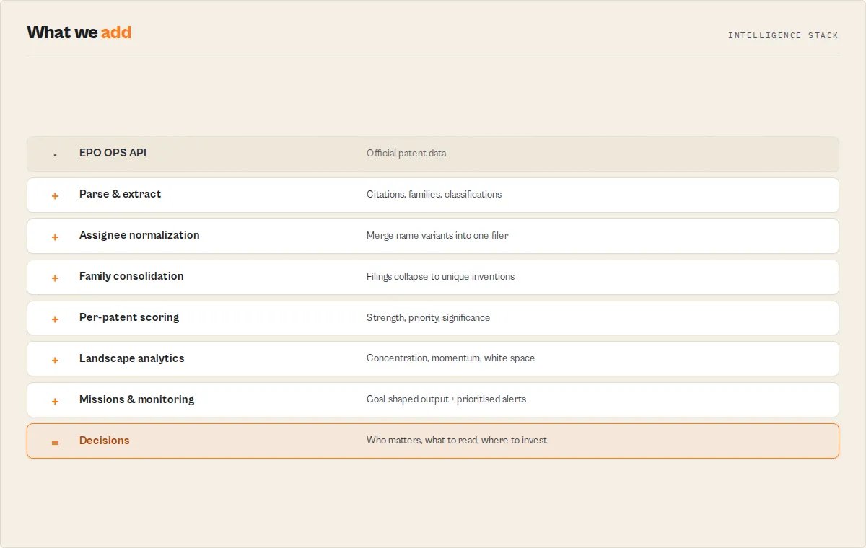Select the Landscape analytics label

pos(131,358)
